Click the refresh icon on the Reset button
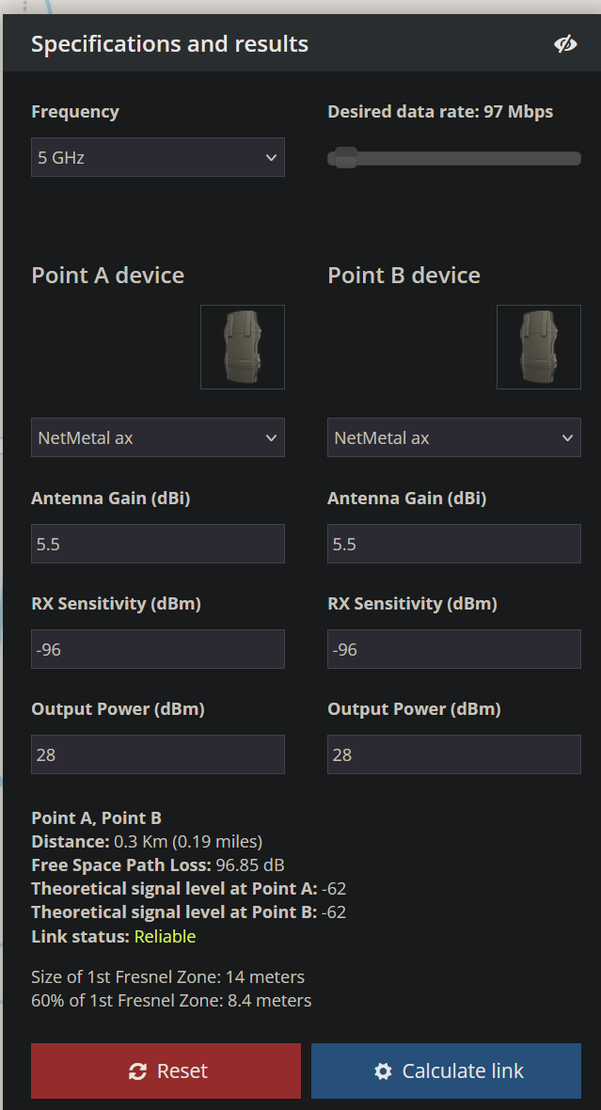601x1110 pixels. tap(137, 1070)
